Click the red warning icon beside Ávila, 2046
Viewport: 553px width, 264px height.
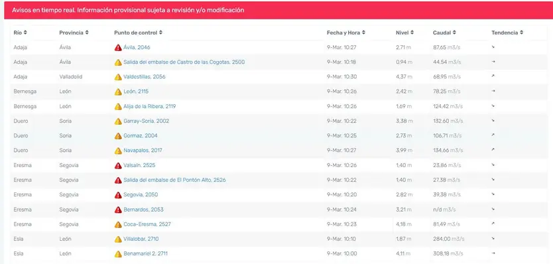118,47
